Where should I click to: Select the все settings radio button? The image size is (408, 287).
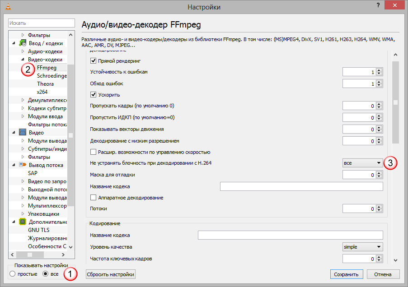tap(45, 274)
